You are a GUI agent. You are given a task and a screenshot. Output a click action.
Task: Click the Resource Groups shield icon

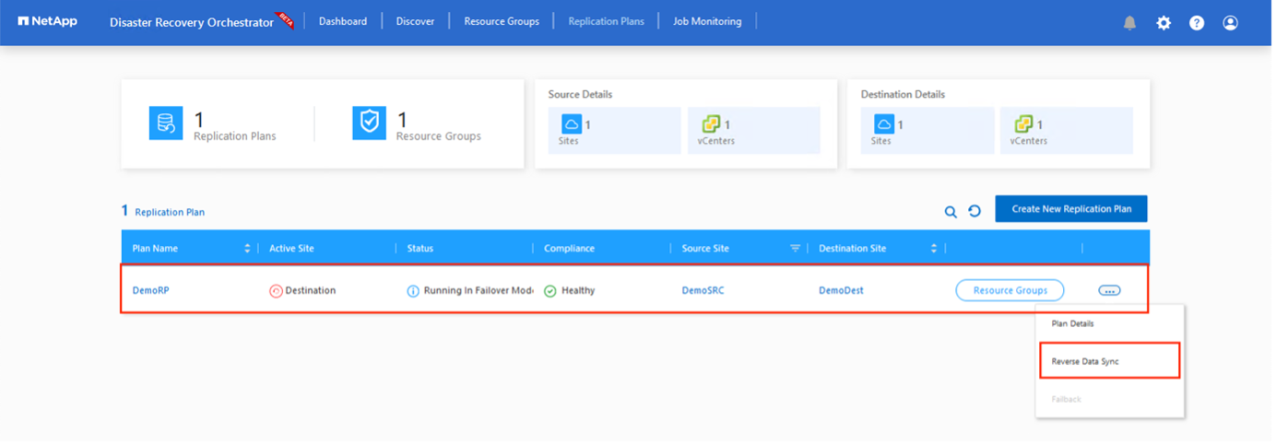[x=369, y=123]
